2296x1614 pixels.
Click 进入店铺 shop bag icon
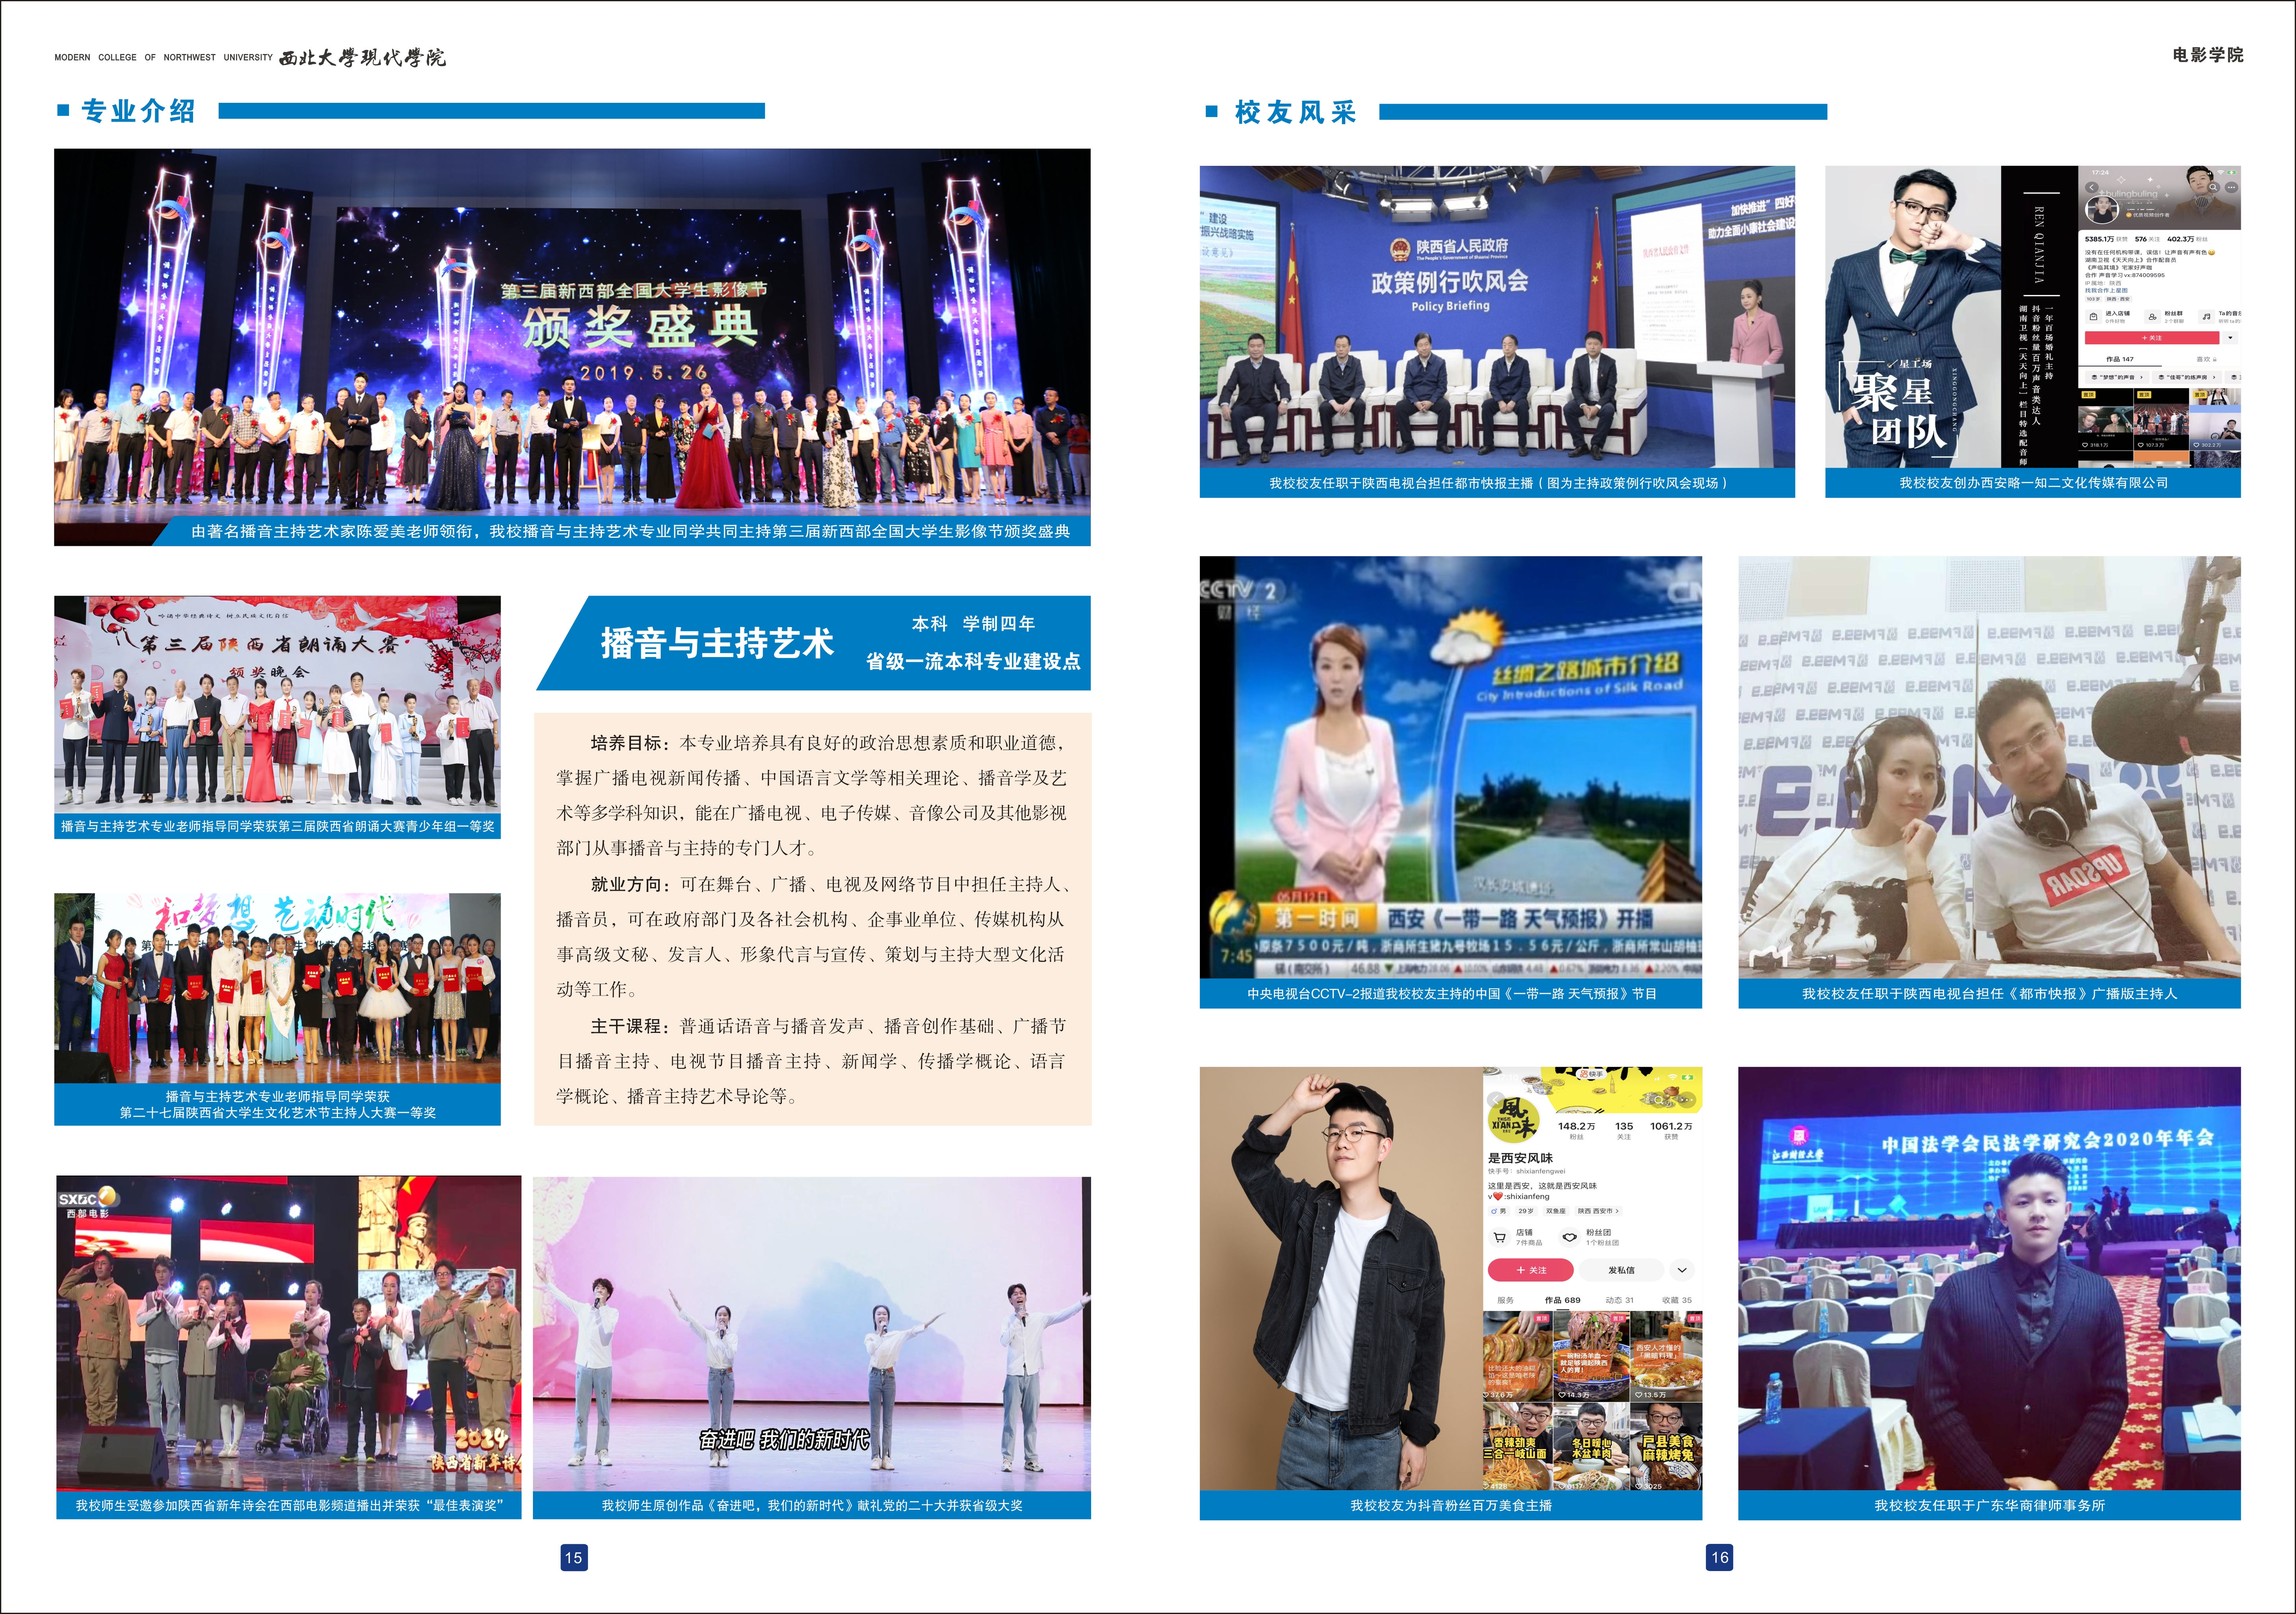[2094, 317]
